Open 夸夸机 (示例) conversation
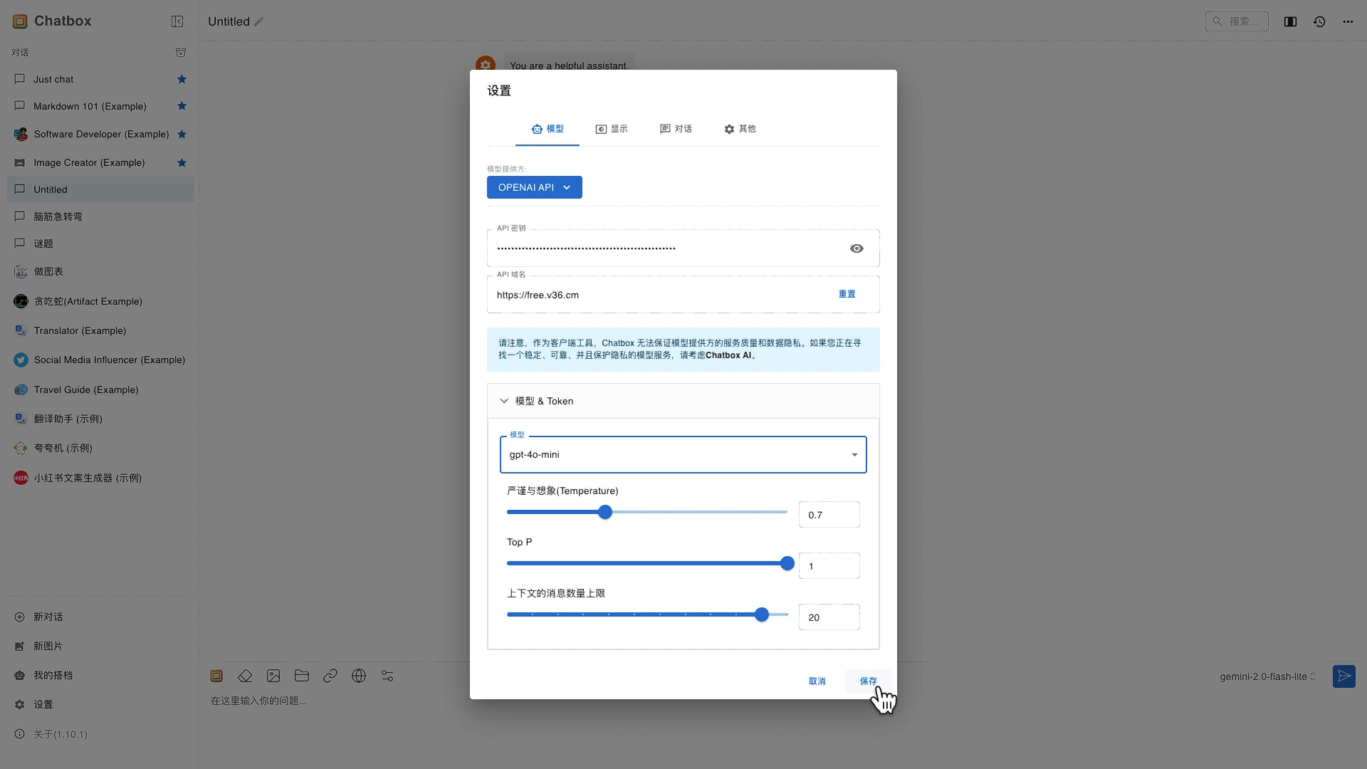 pos(100,448)
